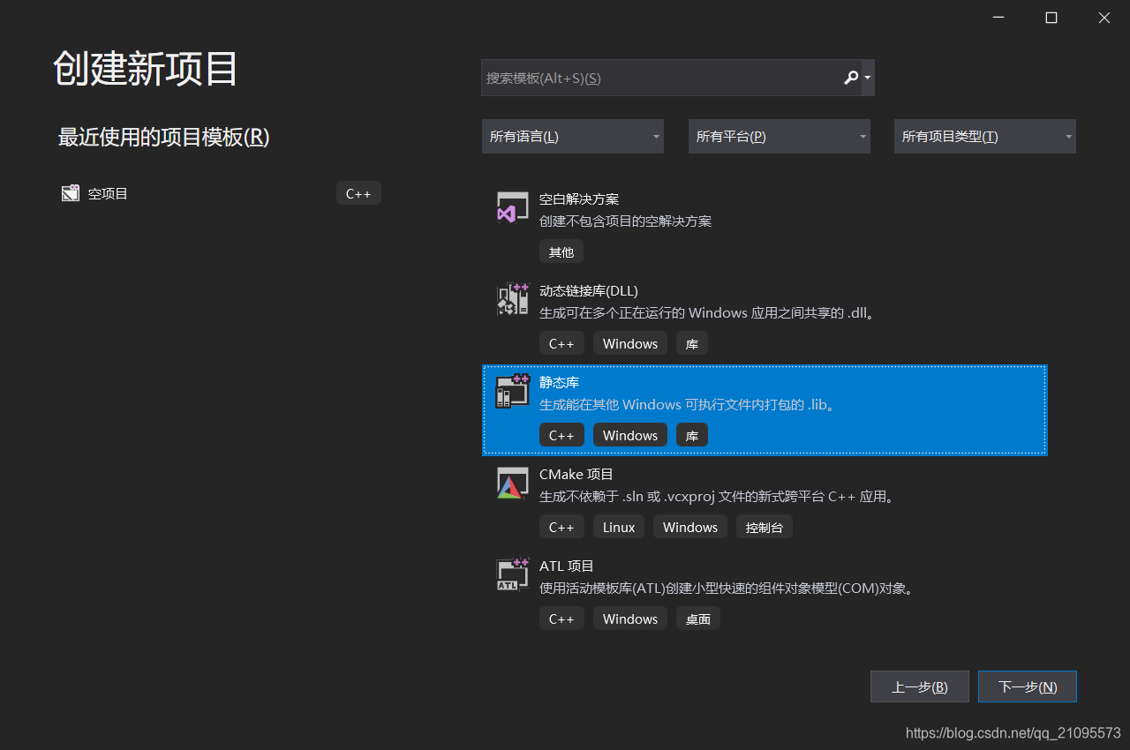
Task: Click the 搜索模板 search input field
Action: (653, 78)
